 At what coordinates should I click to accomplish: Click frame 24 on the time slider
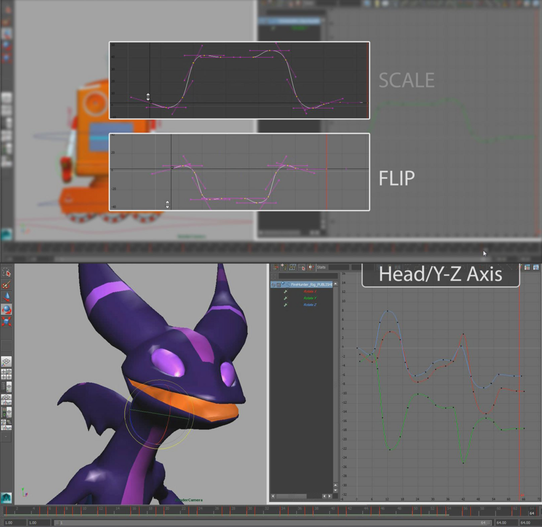click(198, 511)
